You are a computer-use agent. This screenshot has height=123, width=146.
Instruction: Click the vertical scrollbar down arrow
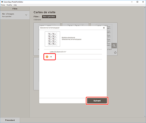(x=145, y=116)
